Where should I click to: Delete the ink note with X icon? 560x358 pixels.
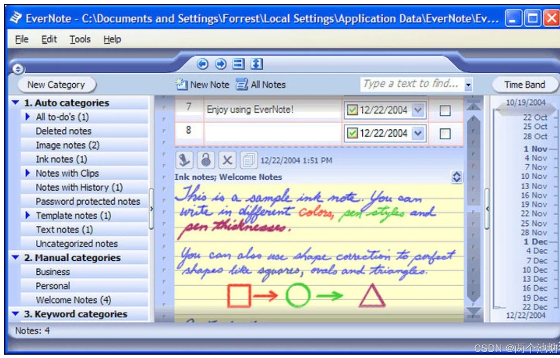pos(227,160)
